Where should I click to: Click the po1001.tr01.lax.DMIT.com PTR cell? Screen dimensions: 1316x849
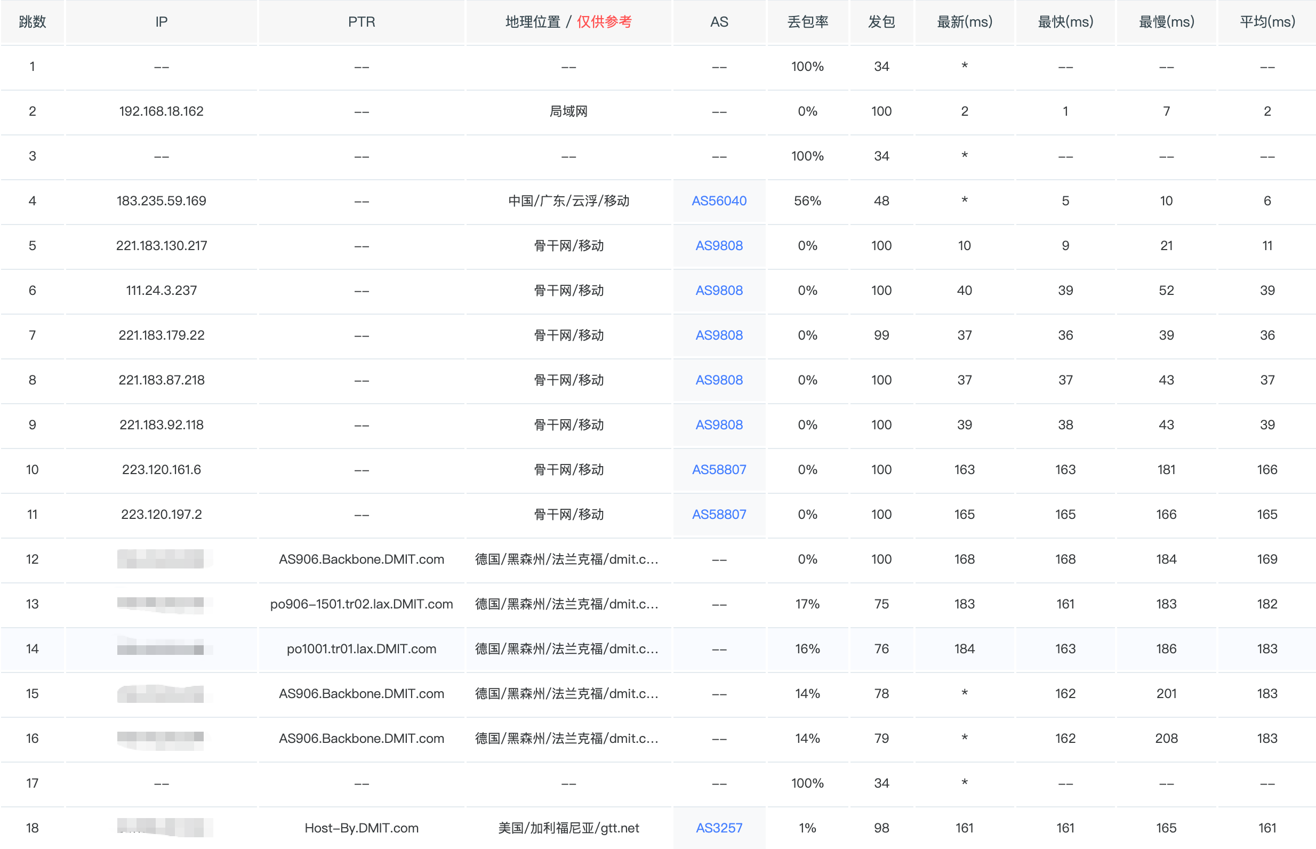click(362, 648)
